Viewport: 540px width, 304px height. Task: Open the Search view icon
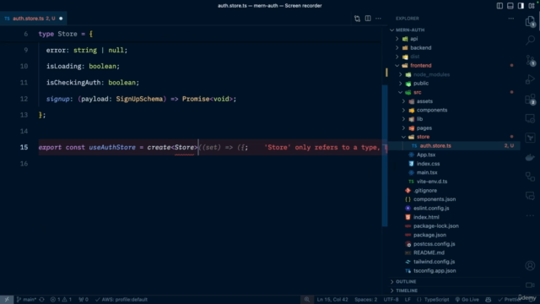530,41
